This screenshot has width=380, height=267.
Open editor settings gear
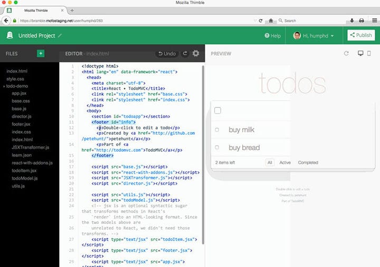196,53
